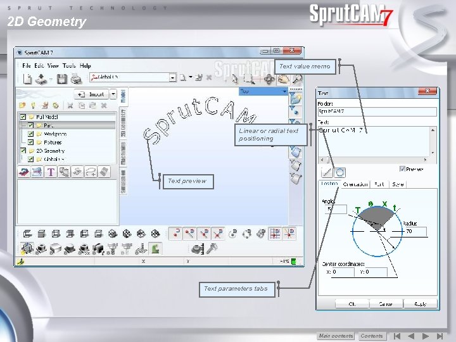
Task: Click the open/load tray icon with arrow
Action: [41, 79]
